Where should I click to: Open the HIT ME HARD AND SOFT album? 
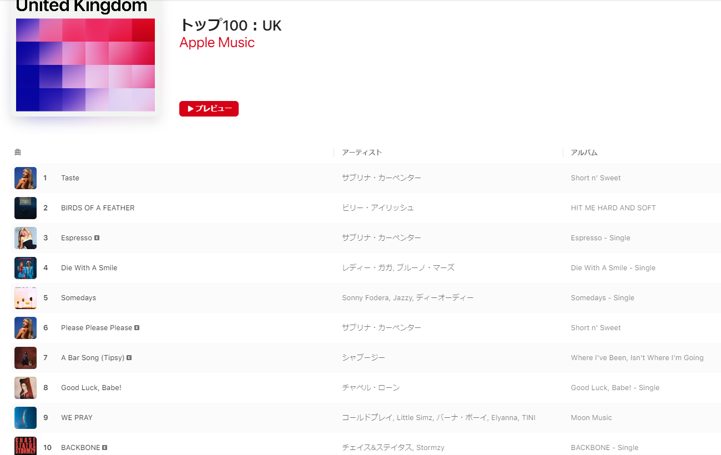point(613,208)
